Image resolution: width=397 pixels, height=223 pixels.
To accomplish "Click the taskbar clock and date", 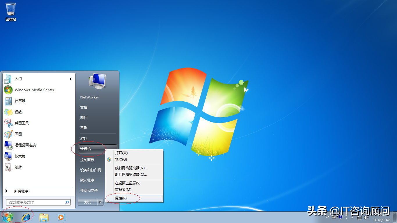I will (x=382, y=217).
